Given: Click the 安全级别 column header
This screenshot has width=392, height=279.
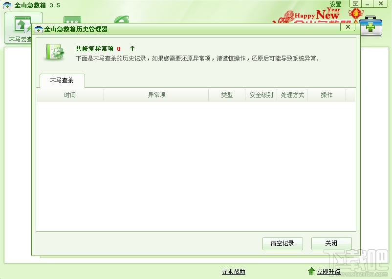Looking at the screenshot, I should [x=261, y=95].
